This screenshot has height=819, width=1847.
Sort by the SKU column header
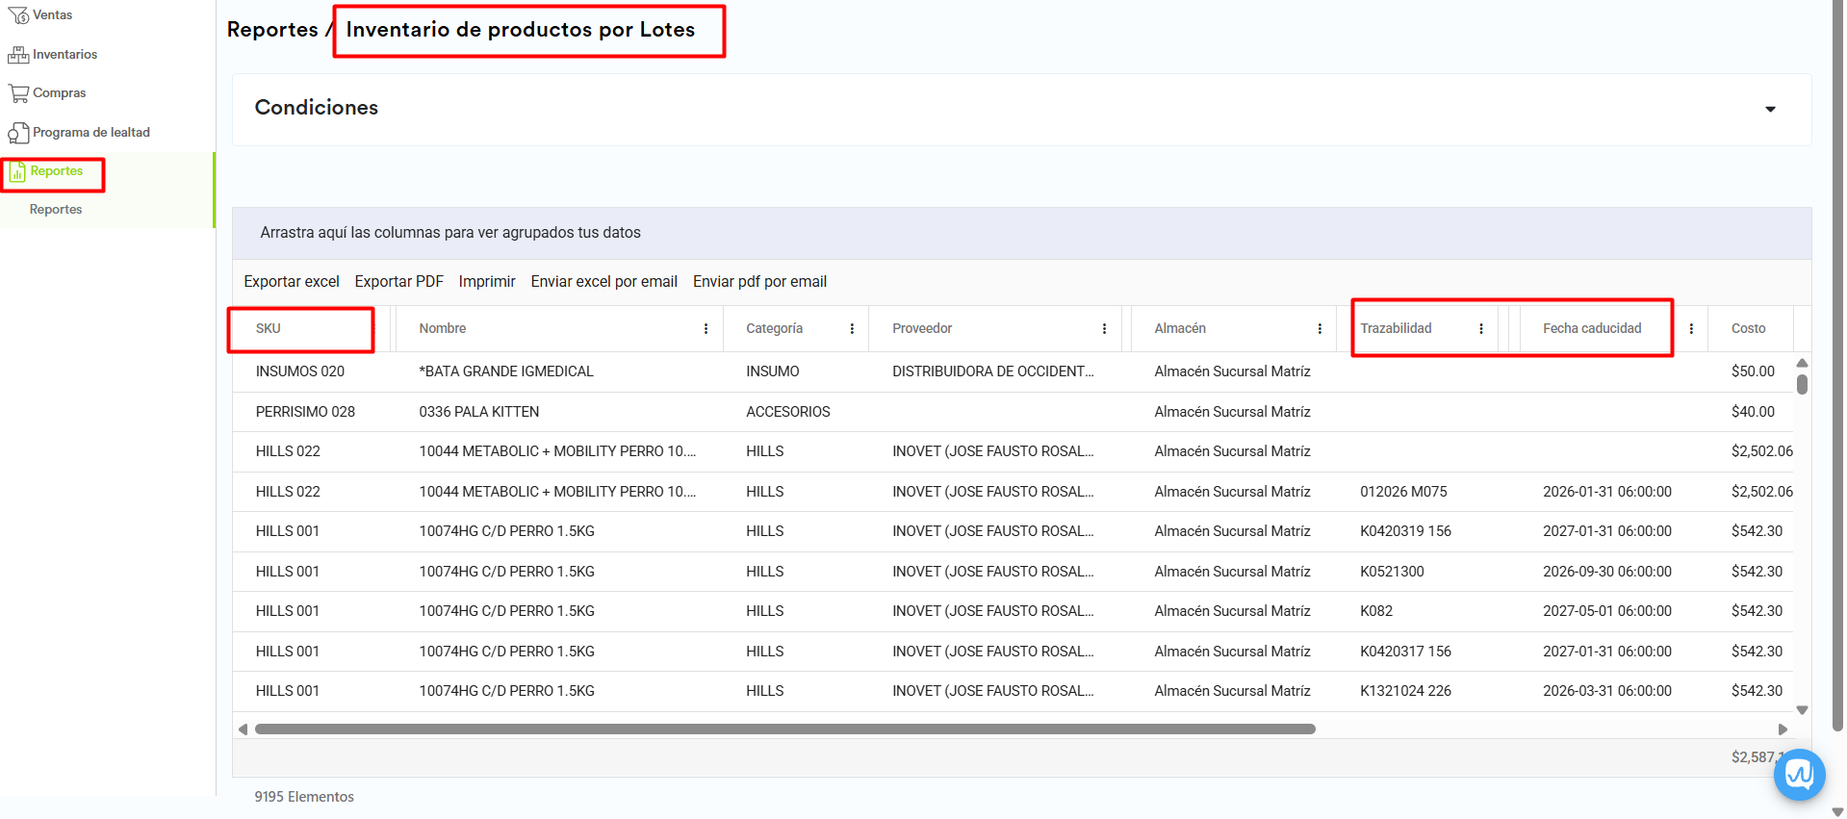click(269, 329)
